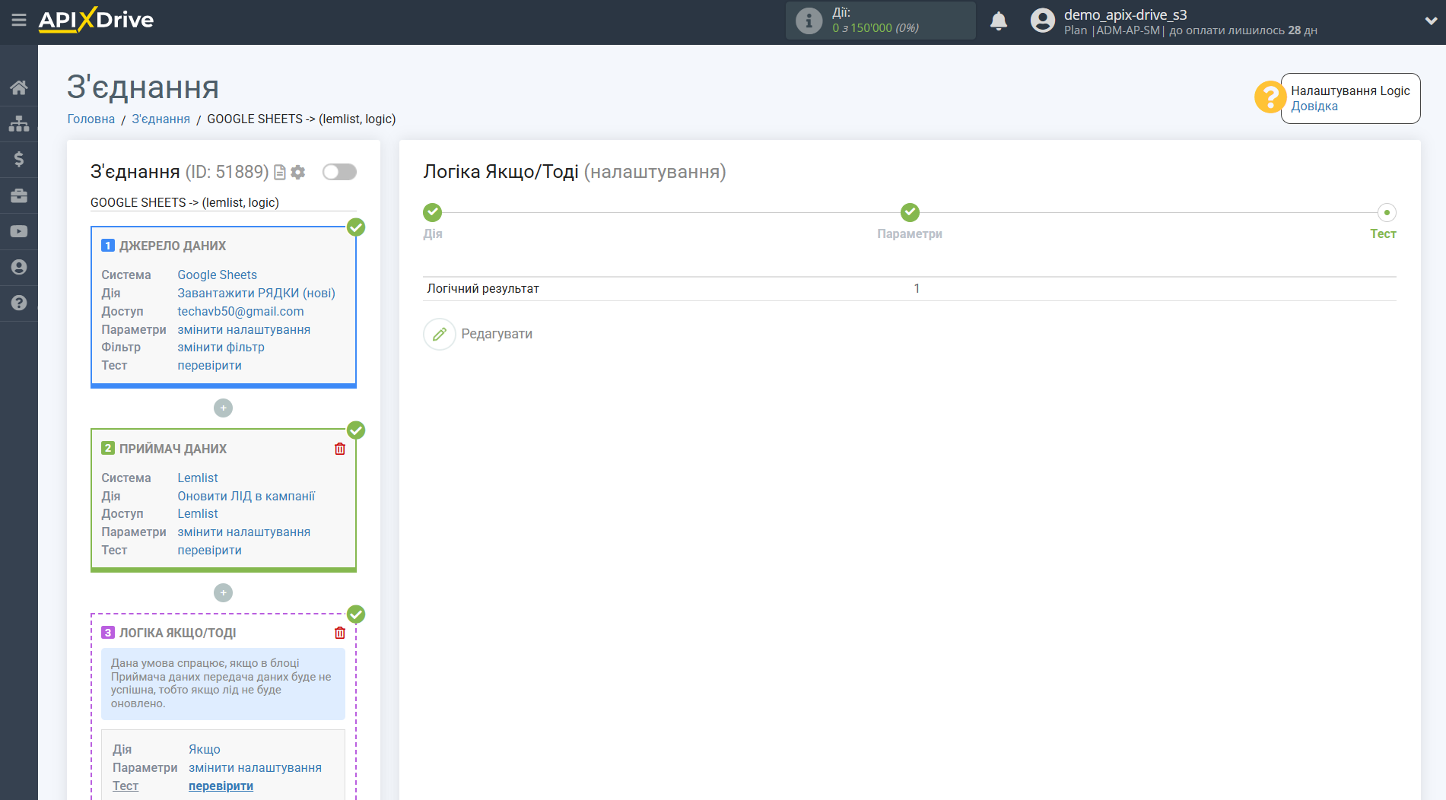Click the user avatar icon
Viewport: 1446px width, 800px height.
click(1043, 21)
